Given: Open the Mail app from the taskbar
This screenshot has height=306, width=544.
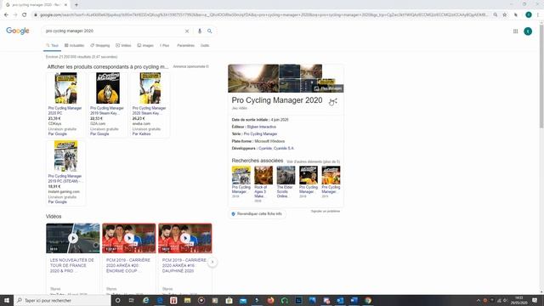Looking at the screenshot, I should [x=243, y=300].
